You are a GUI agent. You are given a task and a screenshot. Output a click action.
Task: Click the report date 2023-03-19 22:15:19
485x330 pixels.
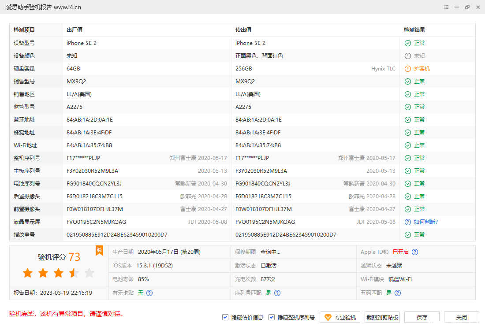point(66,293)
